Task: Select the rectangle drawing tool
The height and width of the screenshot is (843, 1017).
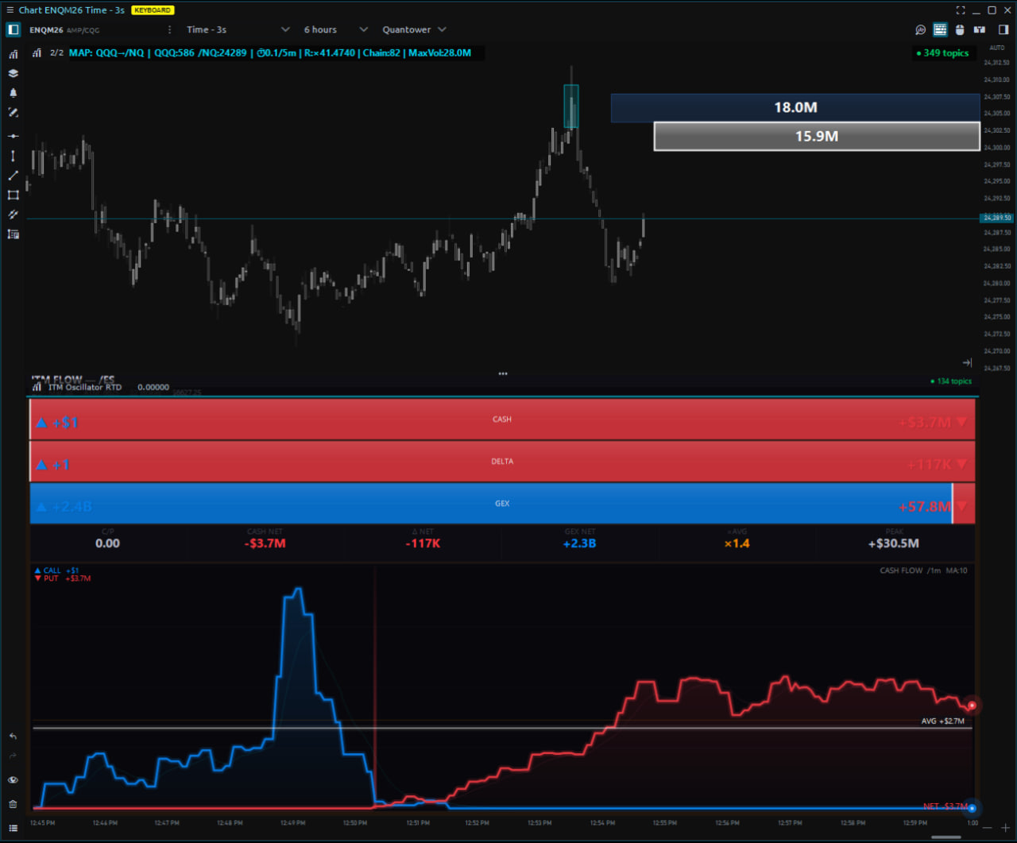Action: [x=13, y=195]
